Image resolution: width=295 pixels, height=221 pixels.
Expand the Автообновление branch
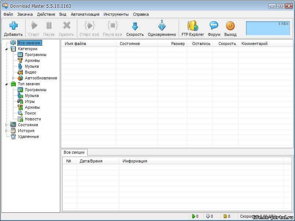[x=13, y=78]
